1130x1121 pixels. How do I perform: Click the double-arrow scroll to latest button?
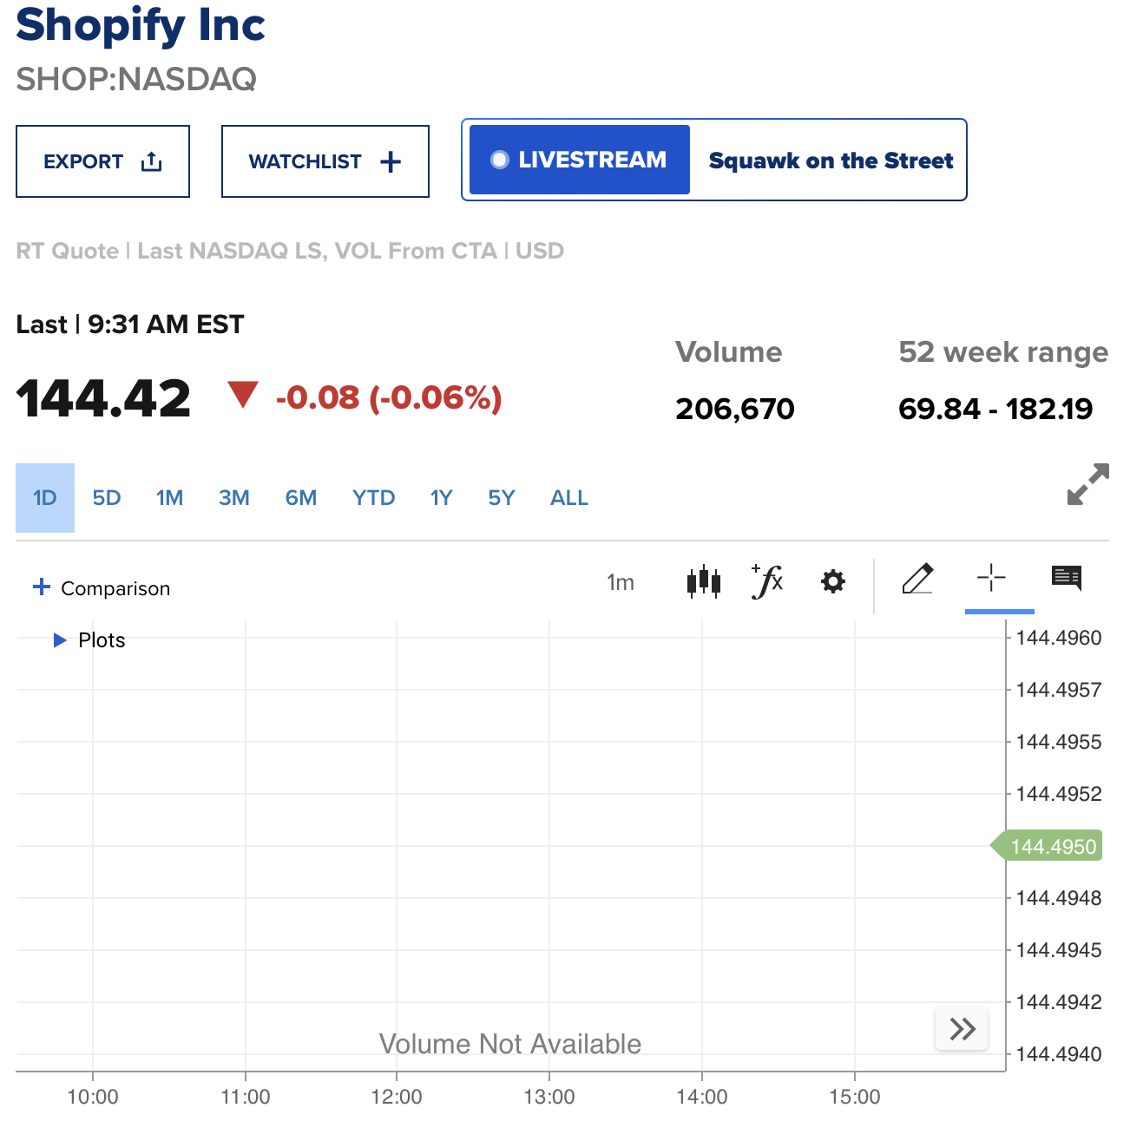pyautogui.click(x=962, y=1029)
